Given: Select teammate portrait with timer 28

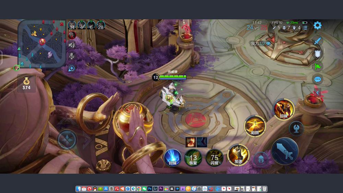Looking at the screenshot, I should click(x=100, y=25).
